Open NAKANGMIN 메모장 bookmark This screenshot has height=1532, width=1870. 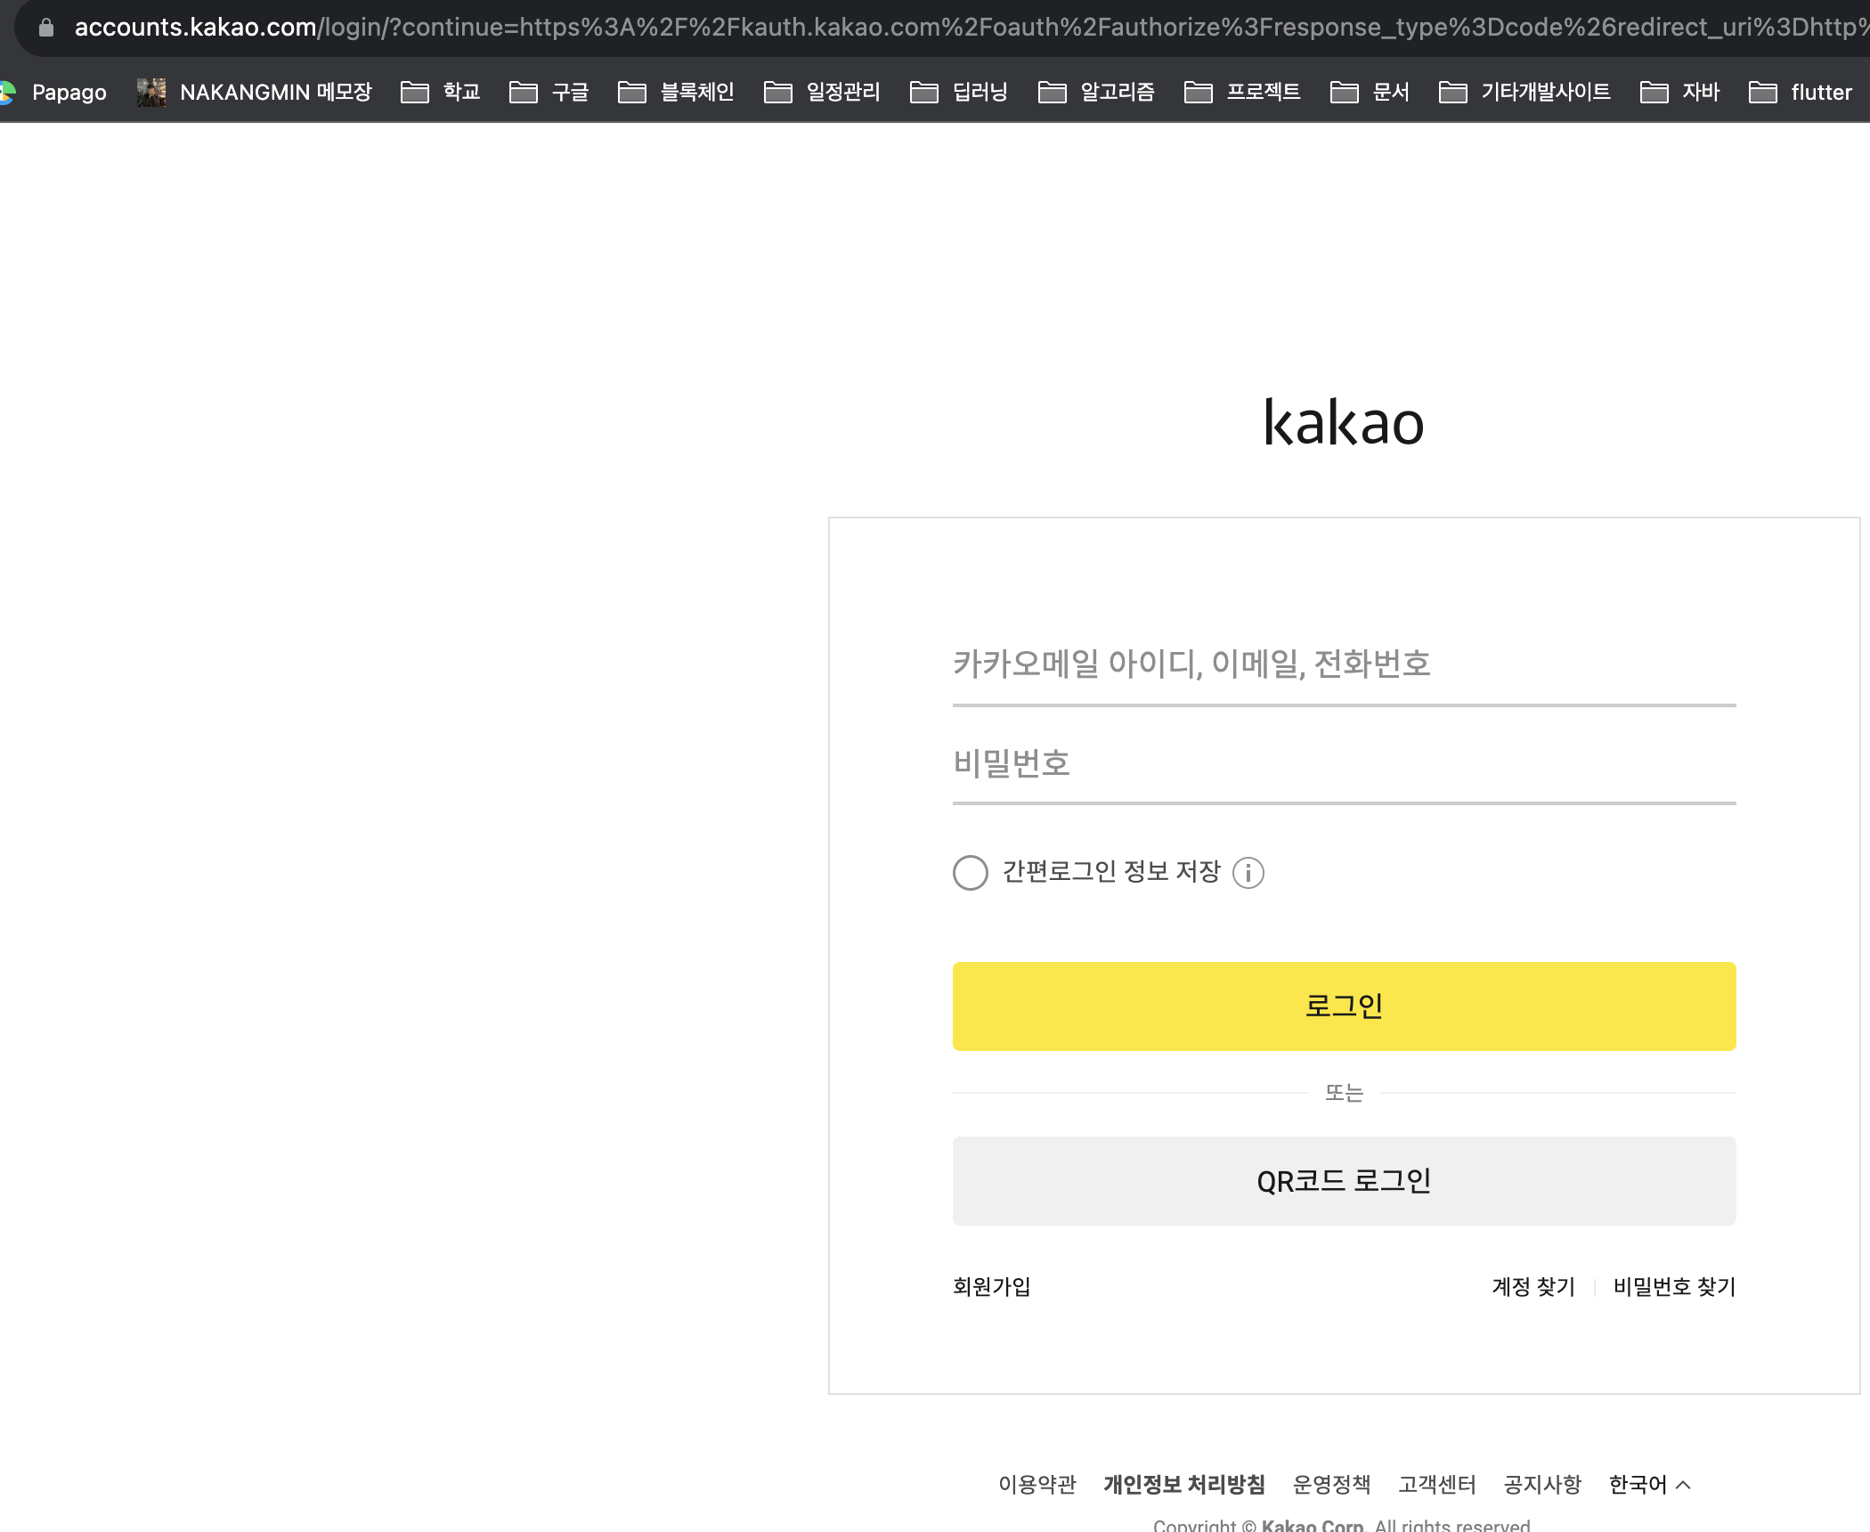pyautogui.click(x=254, y=92)
